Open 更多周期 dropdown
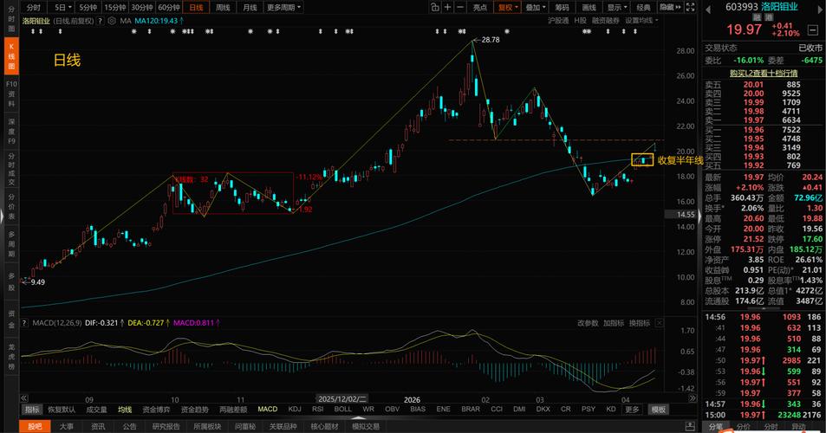Viewport: 826px width, 433px height. click(284, 8)
